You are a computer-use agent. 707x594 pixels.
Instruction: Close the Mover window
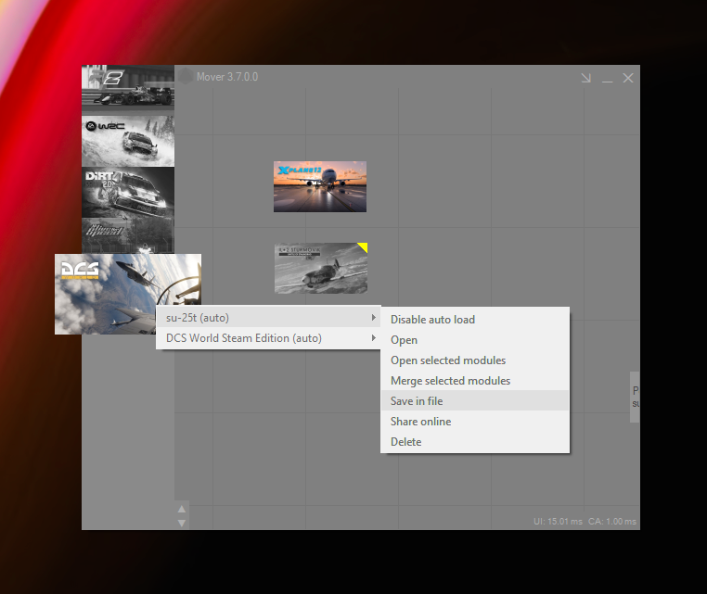click(628, 78)
